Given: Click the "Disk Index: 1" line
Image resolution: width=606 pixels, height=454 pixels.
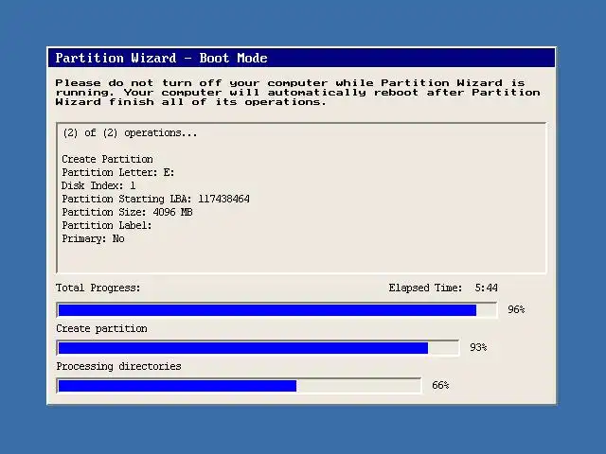Looking at the screenshot, I should [98, 185].
